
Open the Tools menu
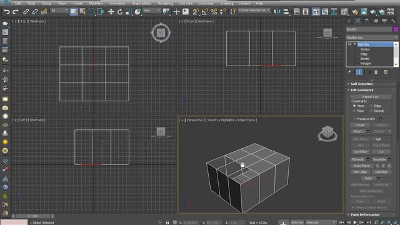point(31,3)
